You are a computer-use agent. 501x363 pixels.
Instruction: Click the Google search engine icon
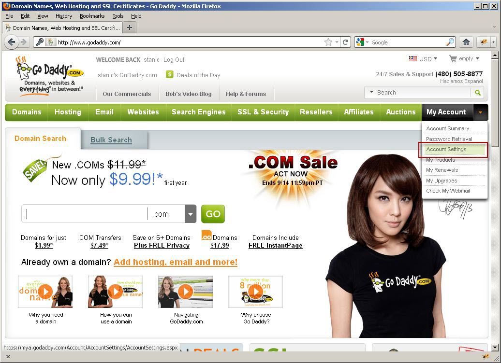click(360, 42)
